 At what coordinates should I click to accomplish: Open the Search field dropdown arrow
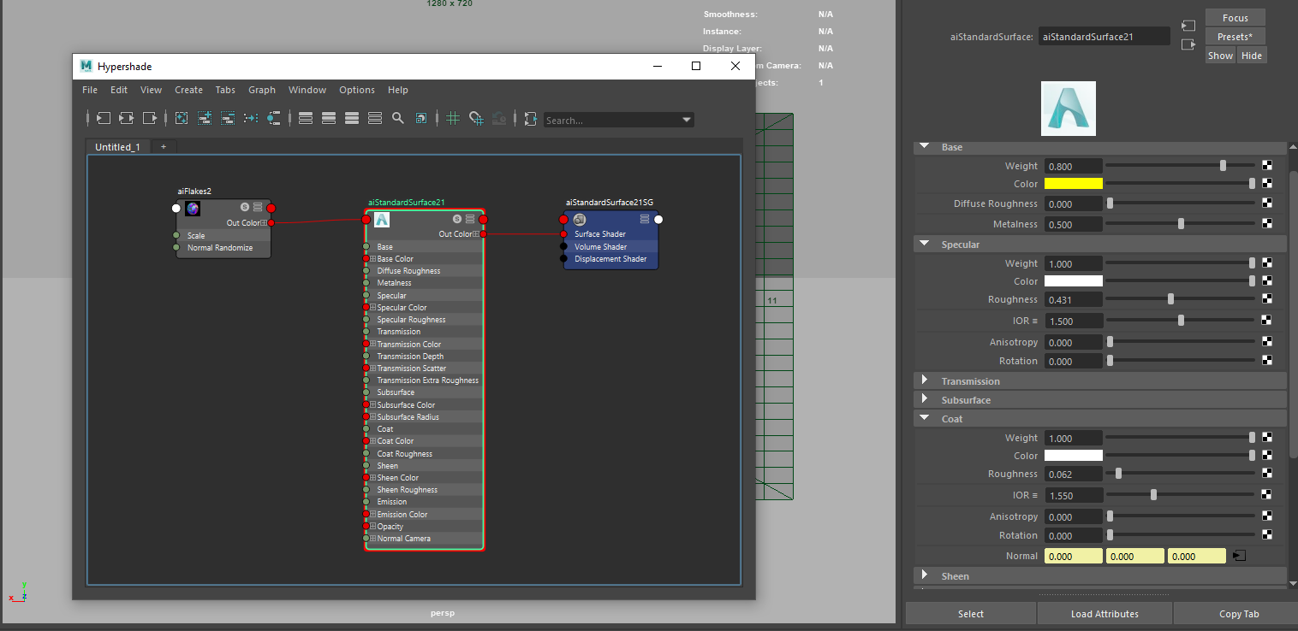[687, 120]
